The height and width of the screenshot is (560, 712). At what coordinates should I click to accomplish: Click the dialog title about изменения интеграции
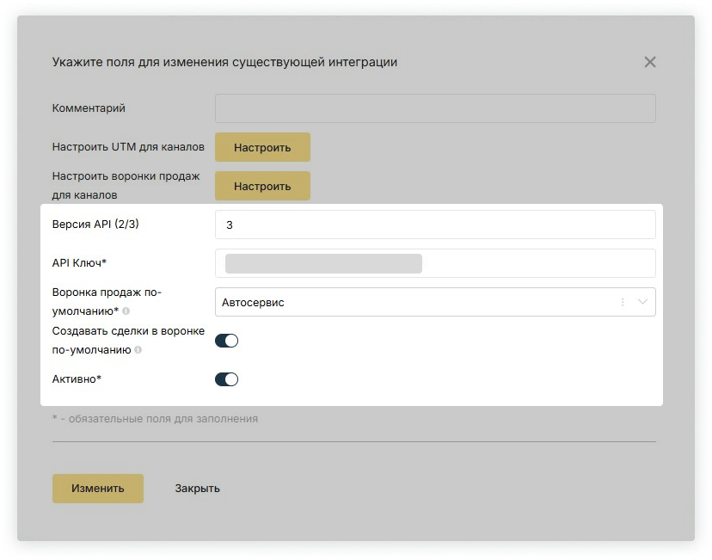pyautogui.click(x=224, y=62)
